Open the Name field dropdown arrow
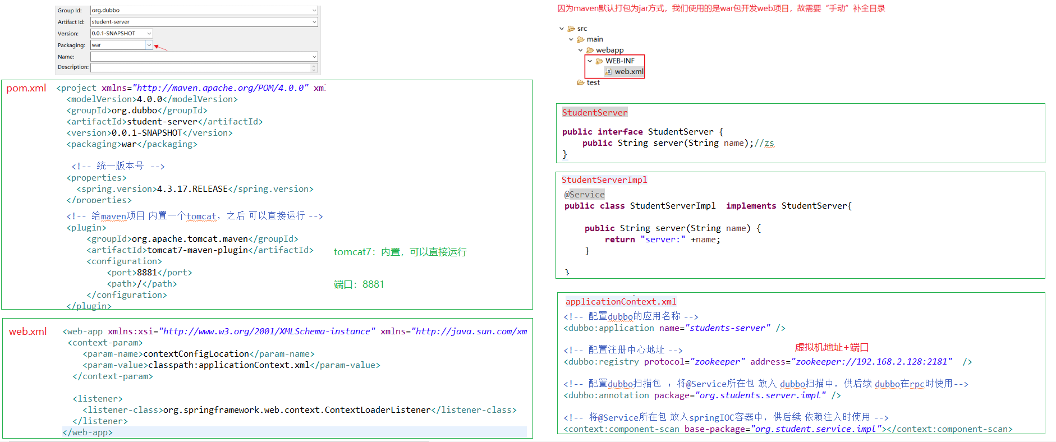This screenshot has height=442, width=1056. 314,57
